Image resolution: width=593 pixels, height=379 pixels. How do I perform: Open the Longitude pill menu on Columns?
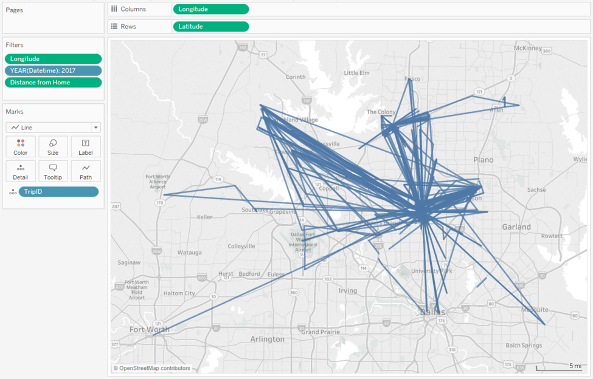(x=210, y=9)
